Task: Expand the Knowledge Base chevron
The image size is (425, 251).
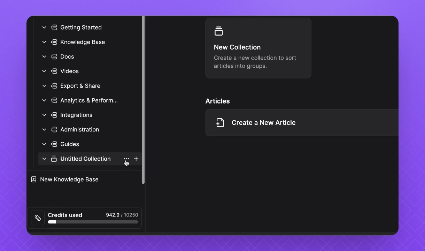Action: point(44,42)
